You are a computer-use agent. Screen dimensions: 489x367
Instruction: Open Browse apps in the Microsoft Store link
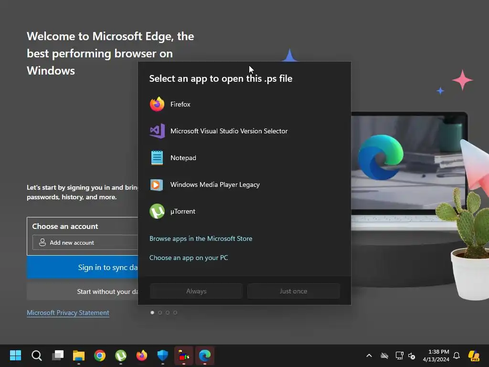(201, 238)
